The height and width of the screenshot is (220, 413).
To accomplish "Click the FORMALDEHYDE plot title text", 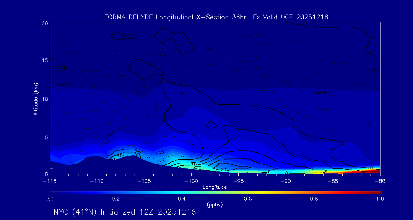I will (x=216, y=17).
